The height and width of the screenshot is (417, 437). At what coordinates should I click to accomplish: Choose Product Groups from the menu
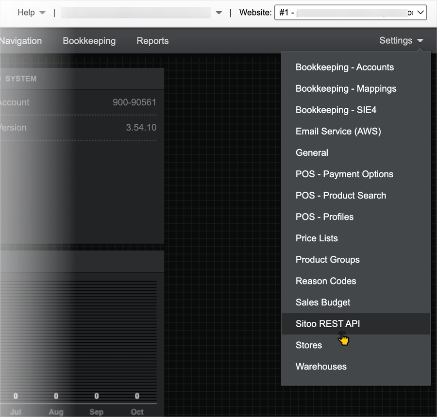click(327, 260)
